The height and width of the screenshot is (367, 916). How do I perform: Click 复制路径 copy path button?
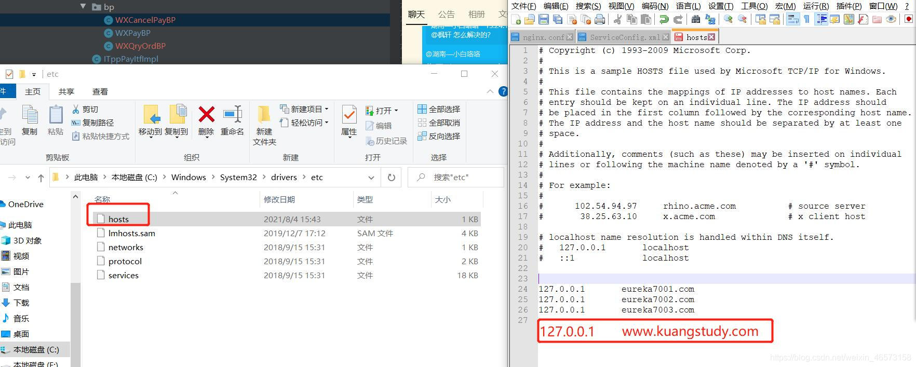tap(92, 123)
